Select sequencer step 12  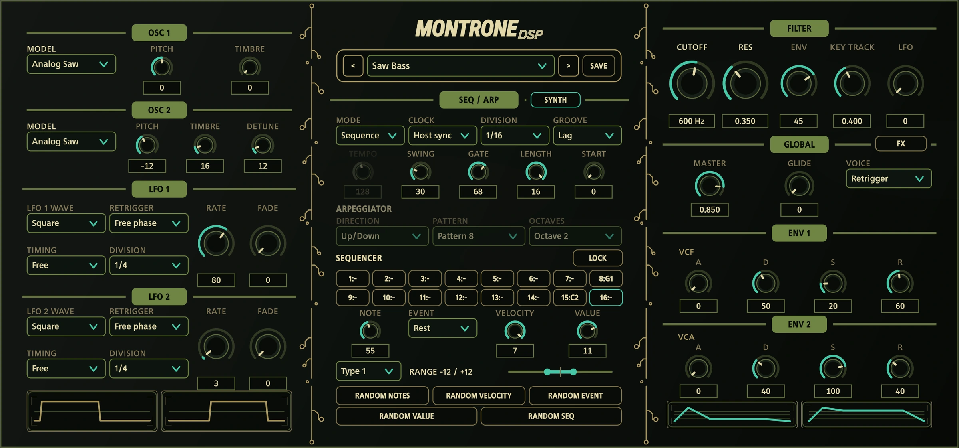point(461,298)
